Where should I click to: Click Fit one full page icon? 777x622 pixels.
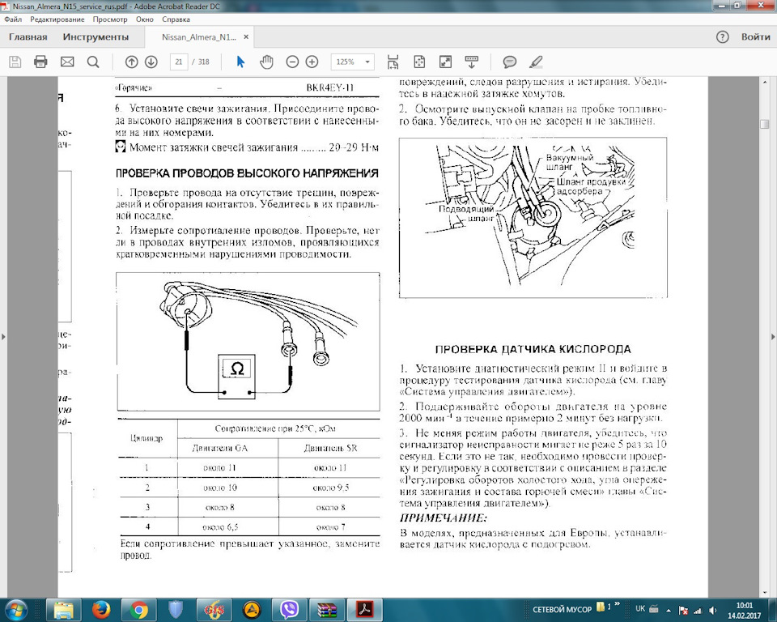(419, 62)
